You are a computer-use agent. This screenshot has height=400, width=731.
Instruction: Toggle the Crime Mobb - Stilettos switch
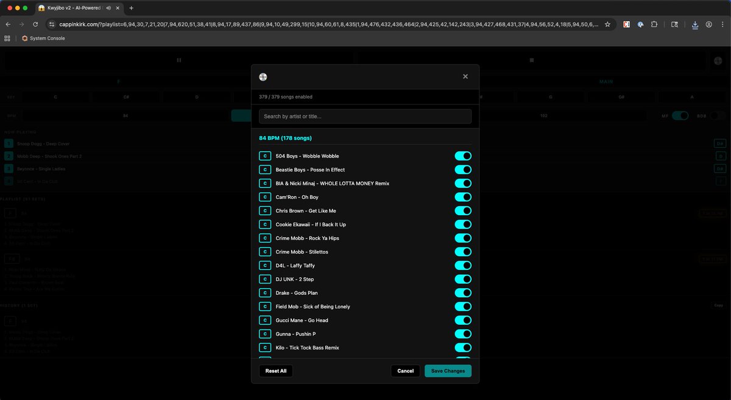coord(463,252)
